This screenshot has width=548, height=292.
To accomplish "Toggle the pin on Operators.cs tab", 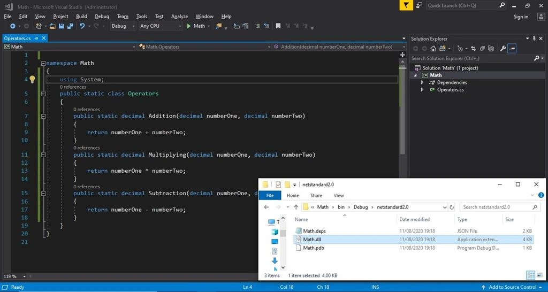I will point(36,39).
